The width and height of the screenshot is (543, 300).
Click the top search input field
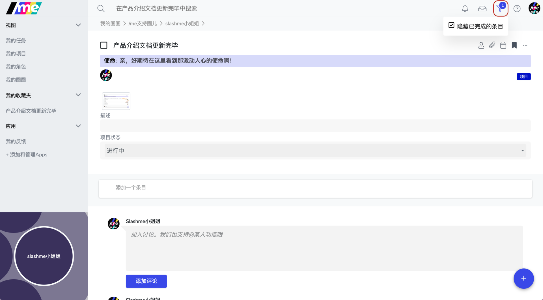coord(156,8)
